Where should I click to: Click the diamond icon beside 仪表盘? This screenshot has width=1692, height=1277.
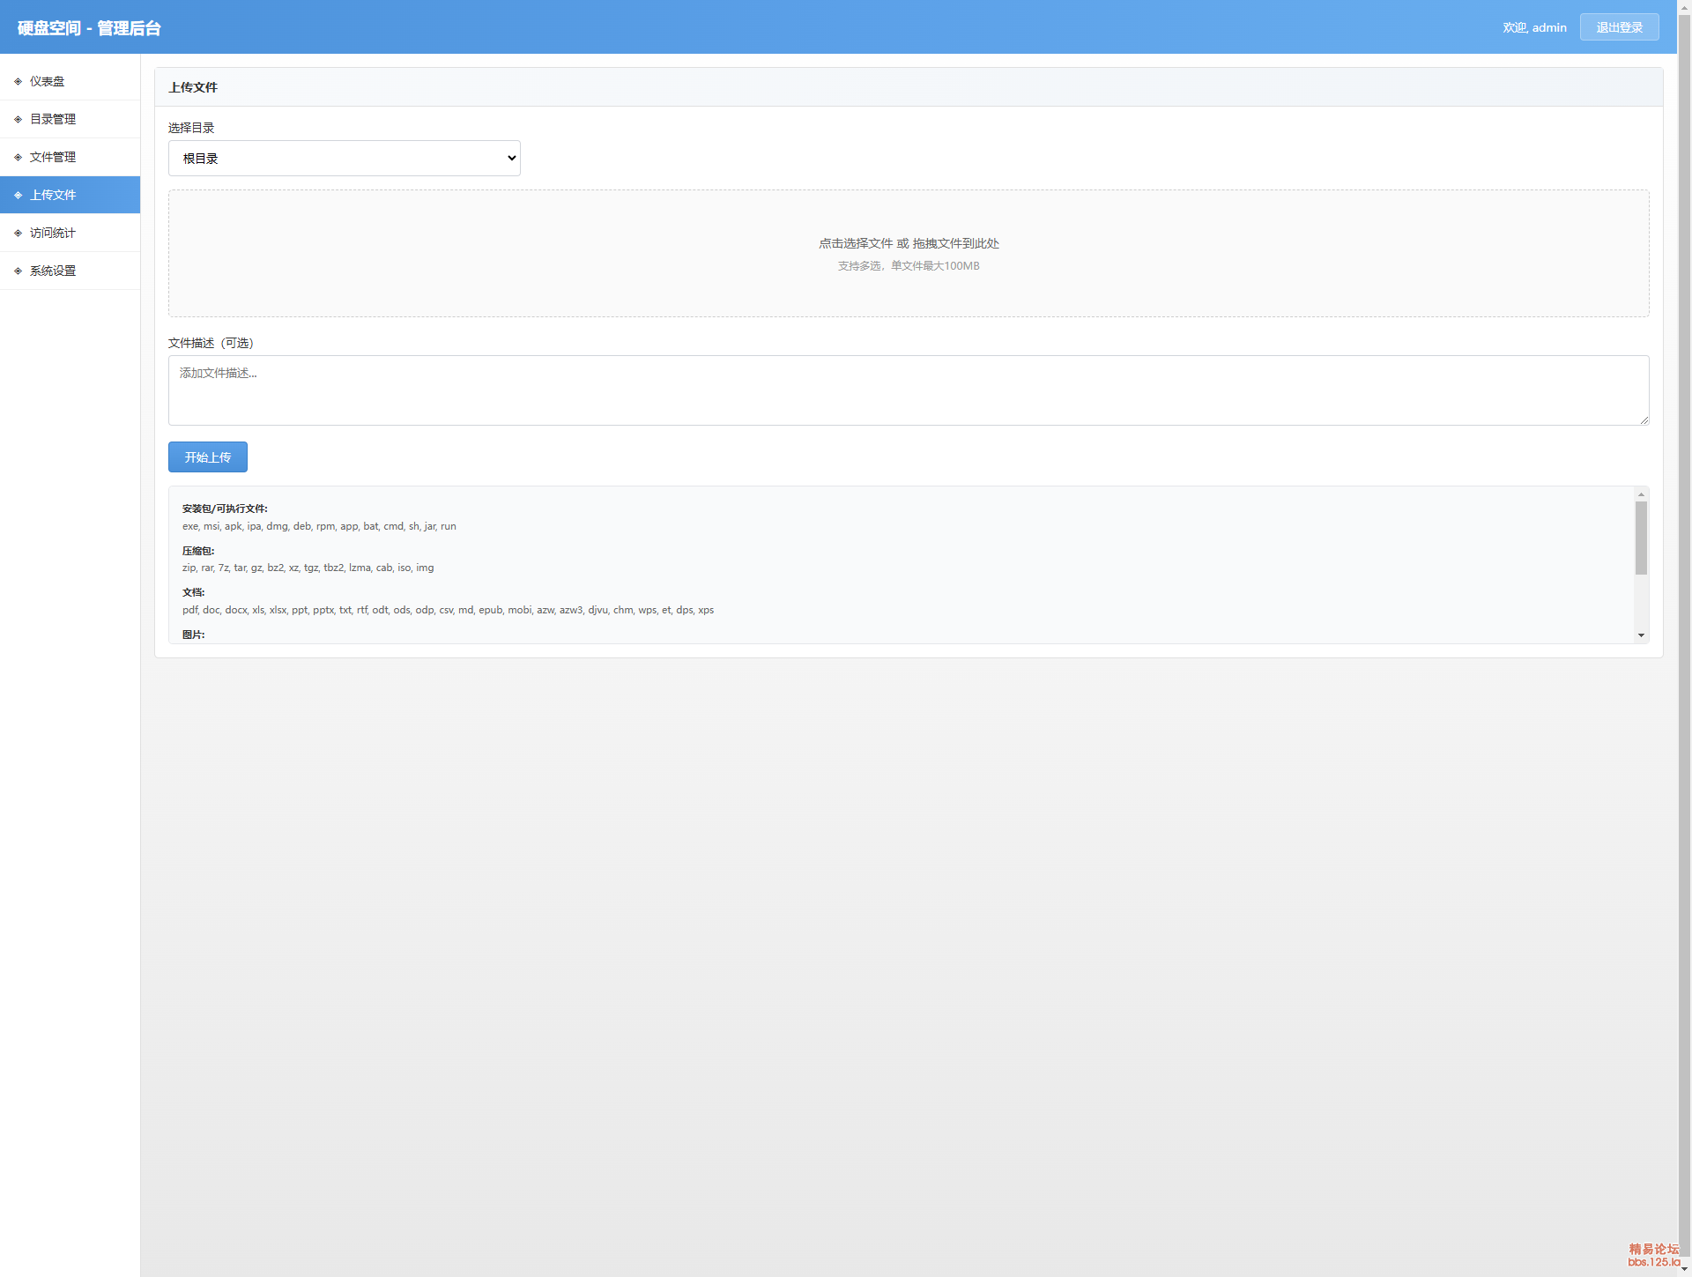[x=18, y=81]
